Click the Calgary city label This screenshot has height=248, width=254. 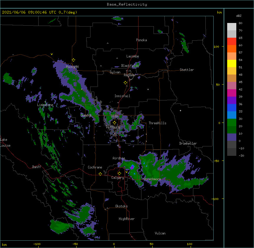(118, 178)
